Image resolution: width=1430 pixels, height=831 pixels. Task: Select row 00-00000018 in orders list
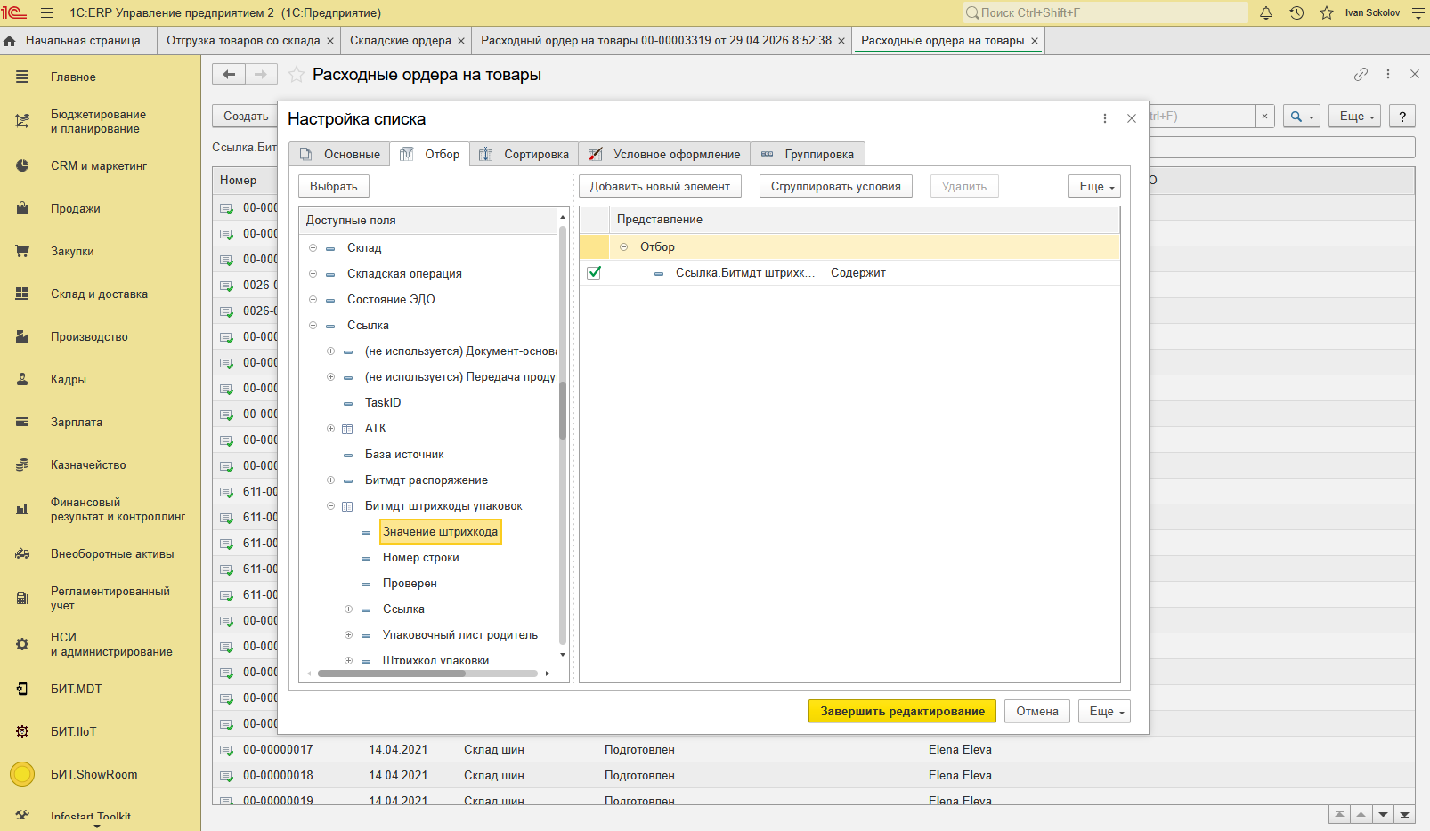click(x=813, y=776)
